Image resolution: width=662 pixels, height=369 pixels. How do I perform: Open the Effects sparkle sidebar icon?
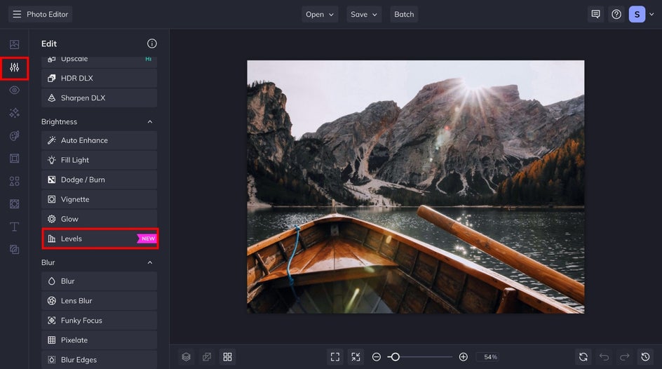pyautogui.click(x=14, y=113)
